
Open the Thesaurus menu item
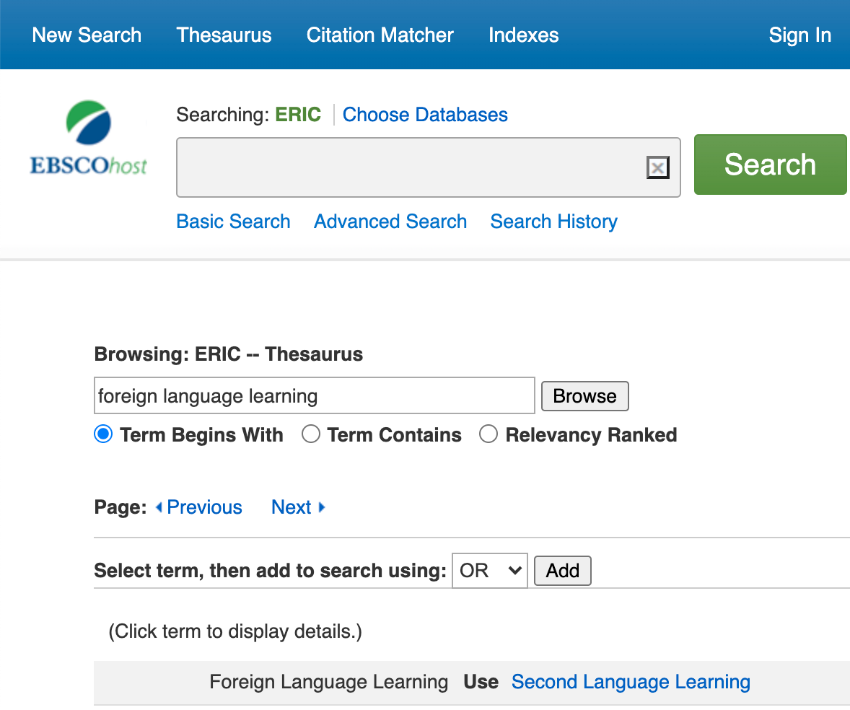tap(224, 35)
